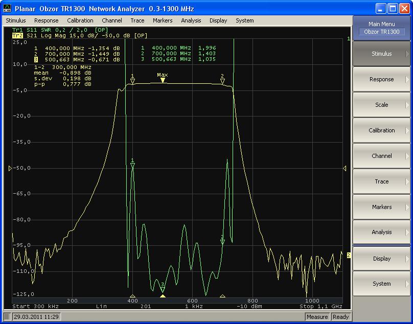Click marker 1 row 400,000 MHz -1,354 dB
The width and height of the screenshot is (413, 324).
point(77,49)
